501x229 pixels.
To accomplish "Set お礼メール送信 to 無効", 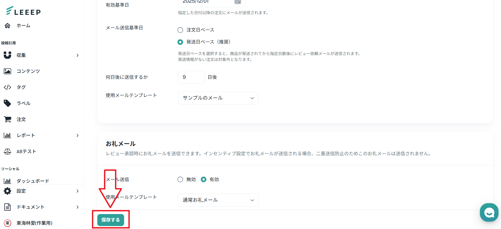I will coord(180,180).
